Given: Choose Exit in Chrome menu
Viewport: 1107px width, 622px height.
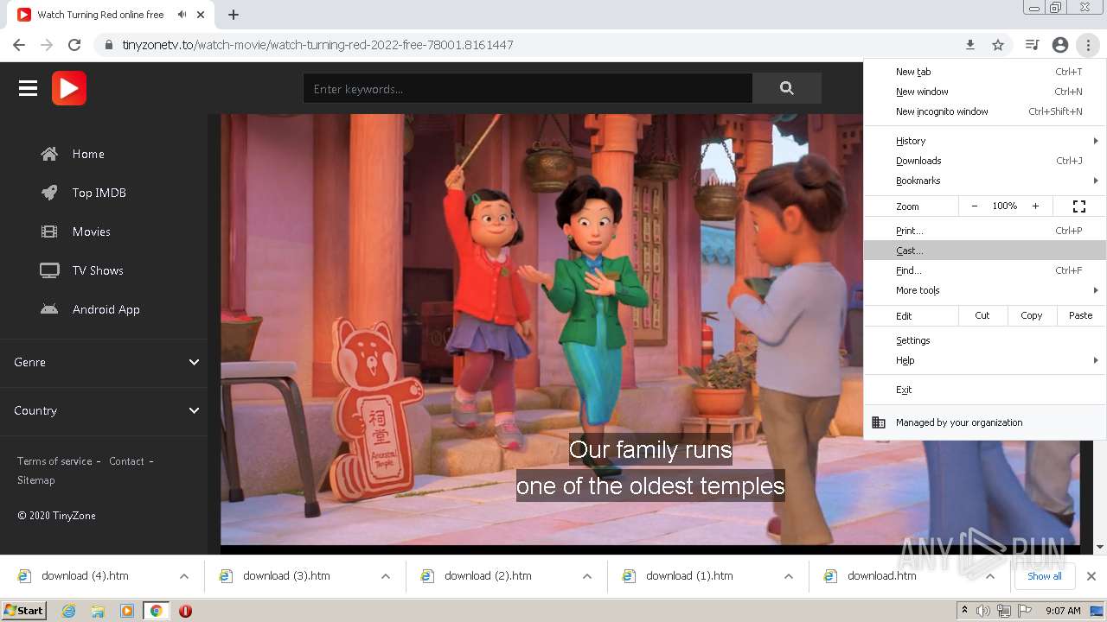Looking at the screenshot, I should pyautogui.click(x=985, y=390).
